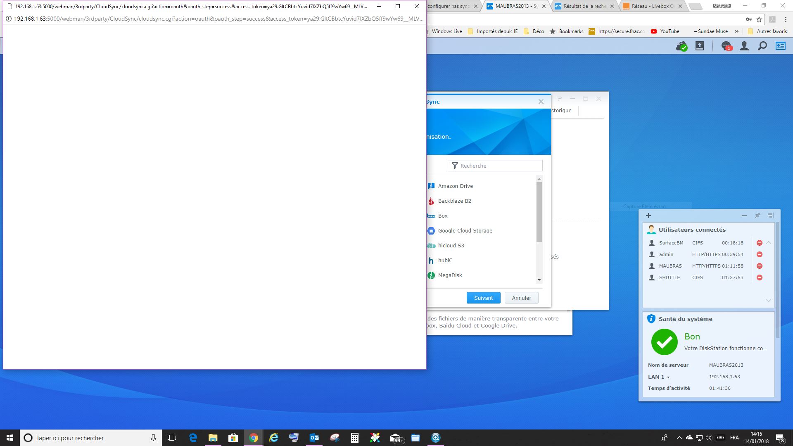This screenshot has height=446, width=793.
Task: Open secure.fnac.com bookmark
Action: pos(617,31)
